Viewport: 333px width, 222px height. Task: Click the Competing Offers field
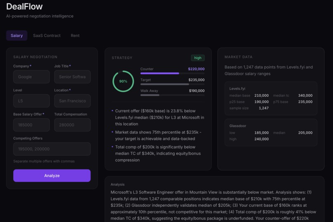tap(52, 149)
